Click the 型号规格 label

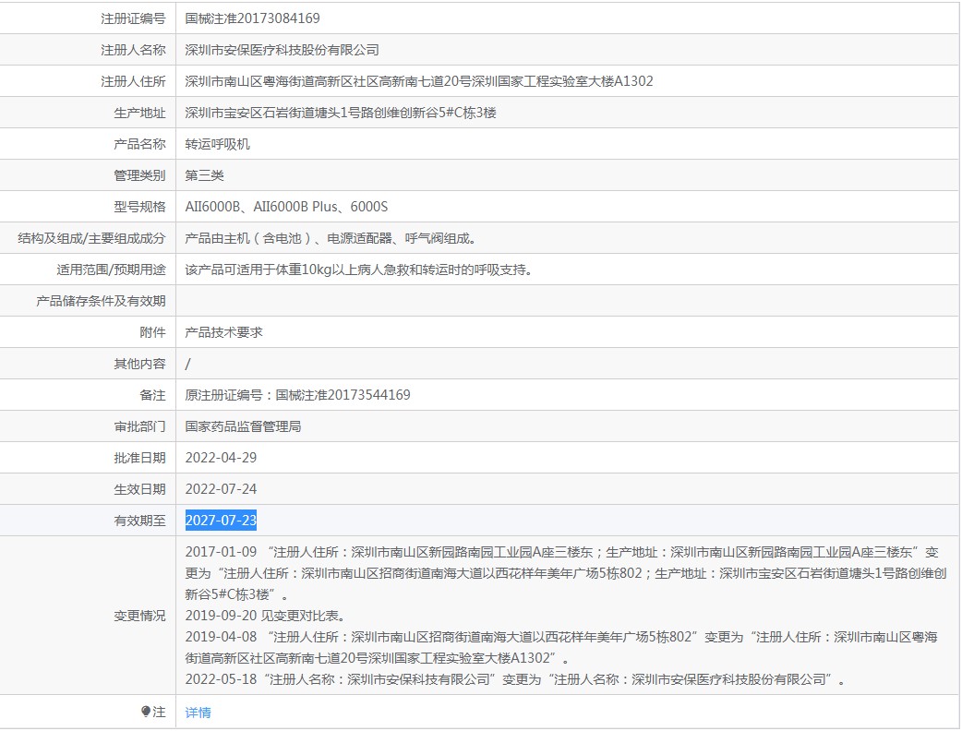139,207
